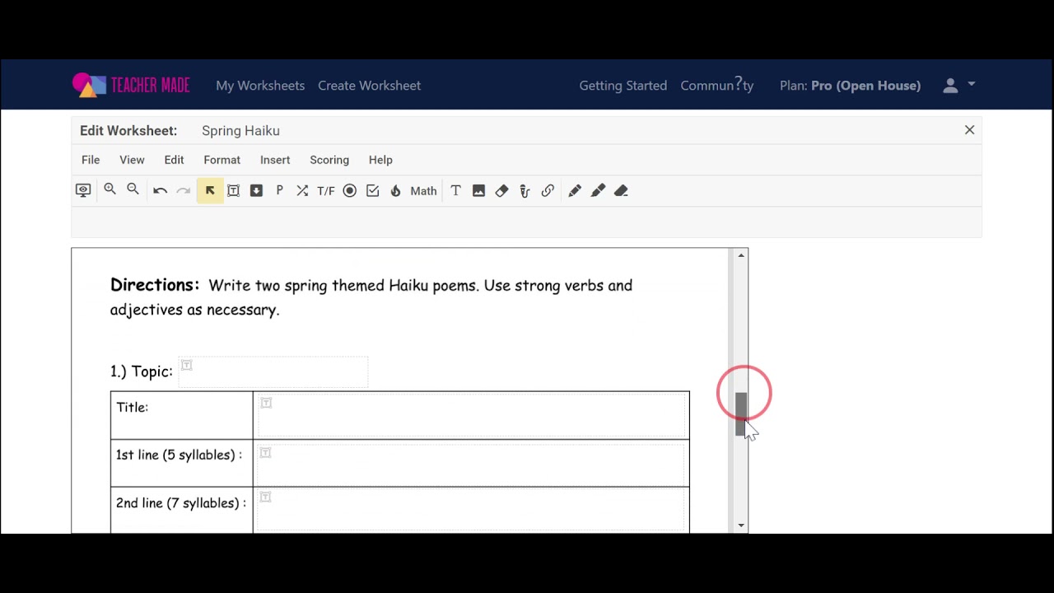Insert a link with the chain tool

(548, 190)
